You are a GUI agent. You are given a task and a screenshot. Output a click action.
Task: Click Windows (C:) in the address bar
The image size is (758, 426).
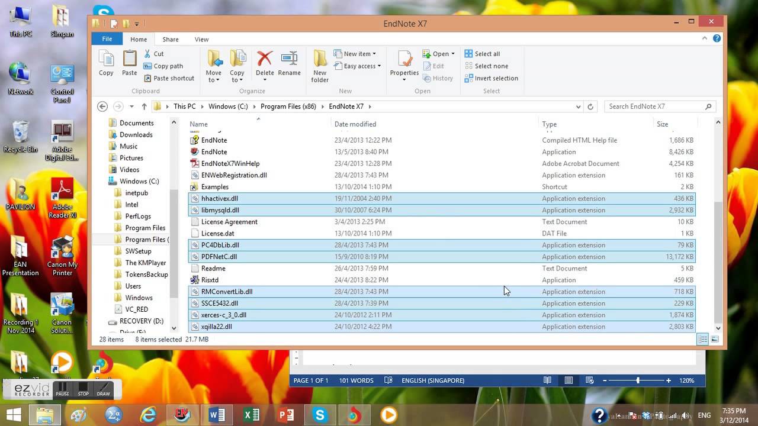[x=228, y=106]
